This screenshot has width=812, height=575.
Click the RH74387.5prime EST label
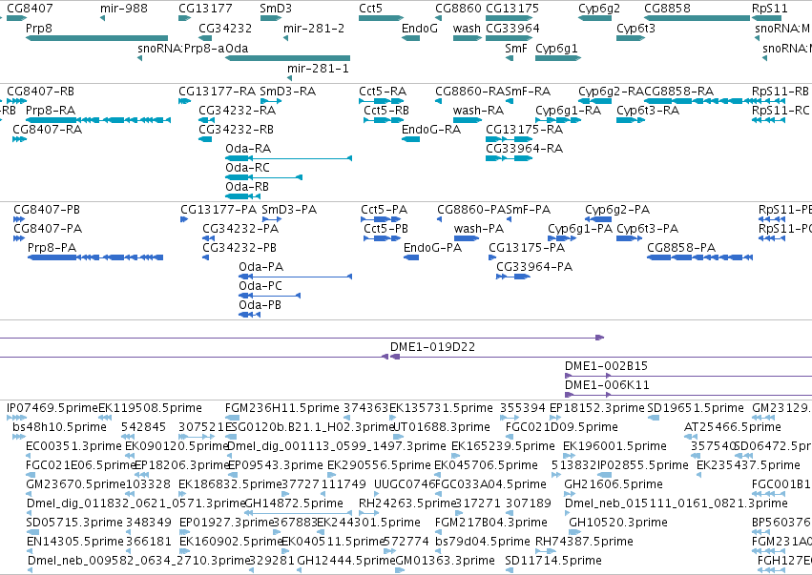[x=584, y=542]
